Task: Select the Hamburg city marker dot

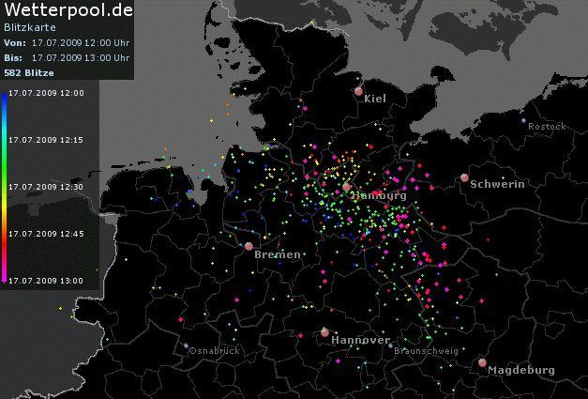Action: tap(347, 188)
